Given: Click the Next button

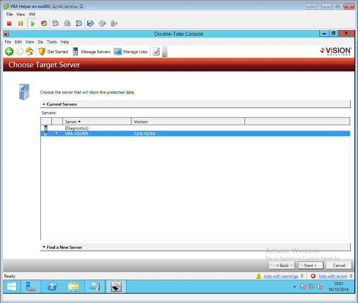Looking at the screenshot, I should pyautogui.click(x=310, y=265).
